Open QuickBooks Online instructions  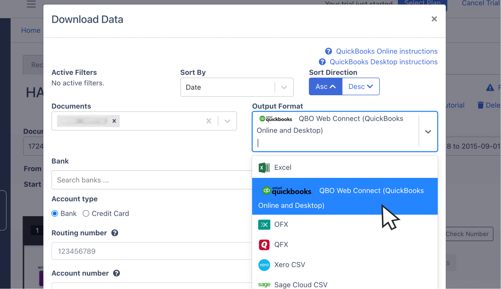coord(386,51)
